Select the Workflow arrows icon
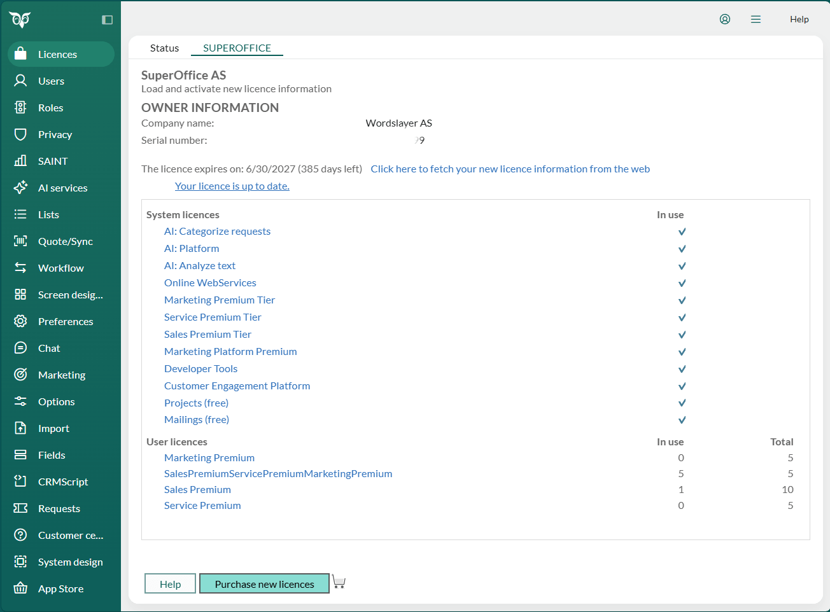The width and height of the screenshot is (830, 612). click(20, 268)
